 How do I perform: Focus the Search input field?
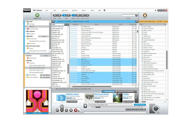click(x=128, y=15)
